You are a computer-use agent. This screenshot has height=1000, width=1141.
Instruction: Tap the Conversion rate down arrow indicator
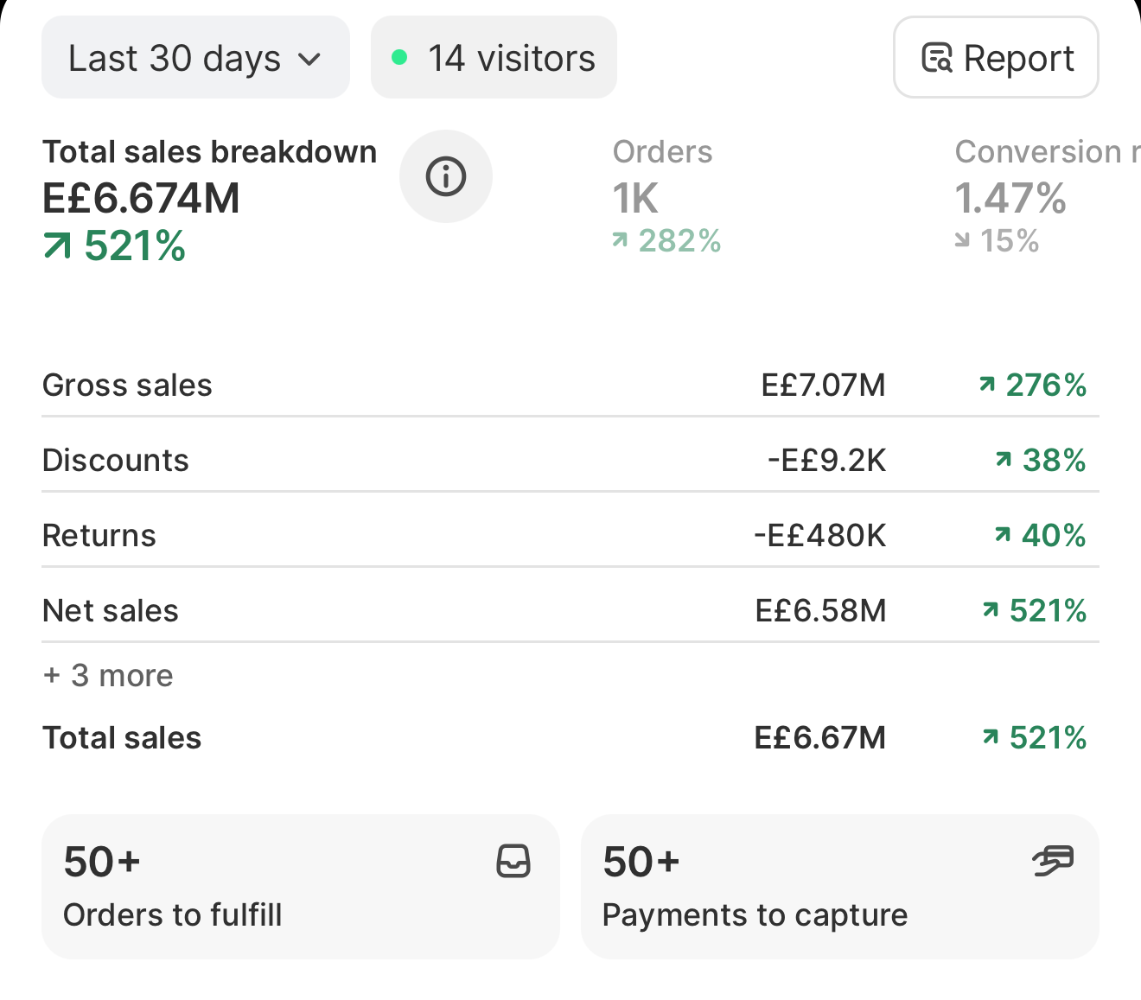(962, 240)
